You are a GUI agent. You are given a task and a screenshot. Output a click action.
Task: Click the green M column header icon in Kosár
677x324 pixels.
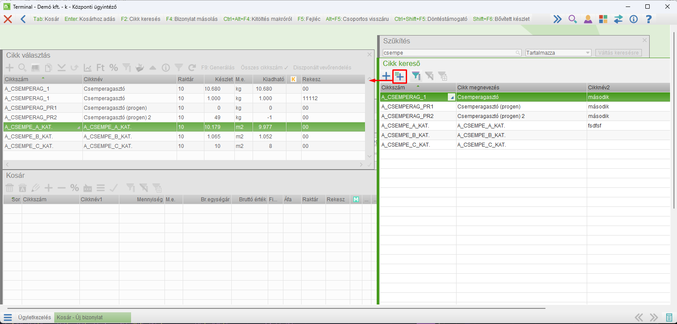[x=356, y=200]
